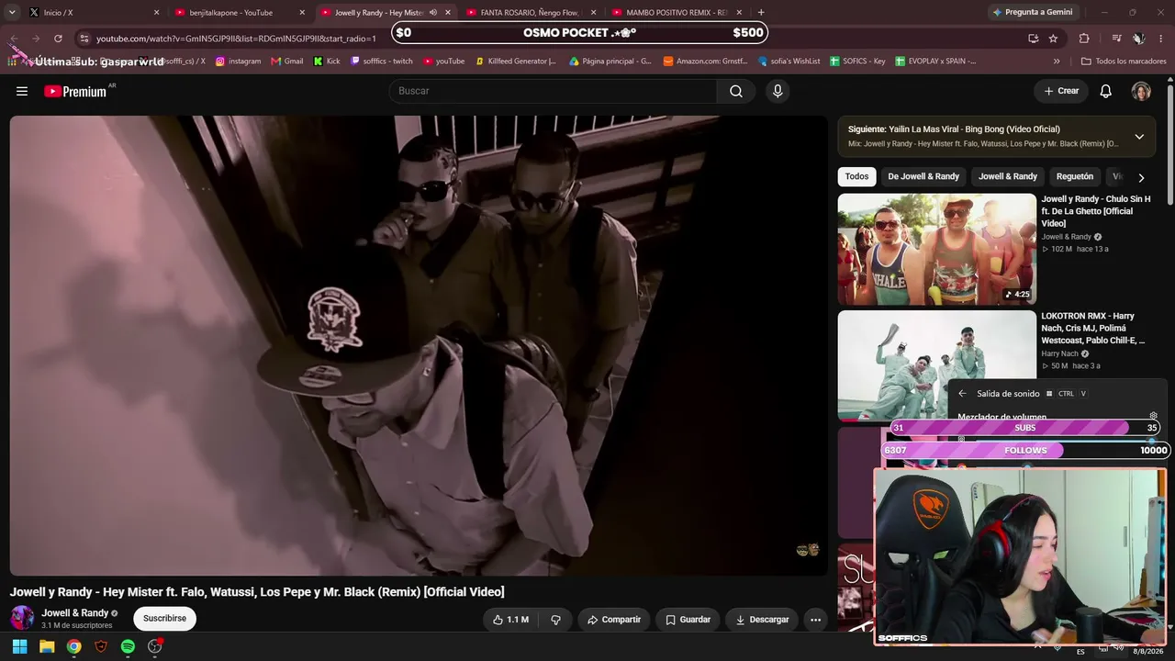
Task: Open Jowell & Randy channel avatar
Action: (x=22, y=618)
